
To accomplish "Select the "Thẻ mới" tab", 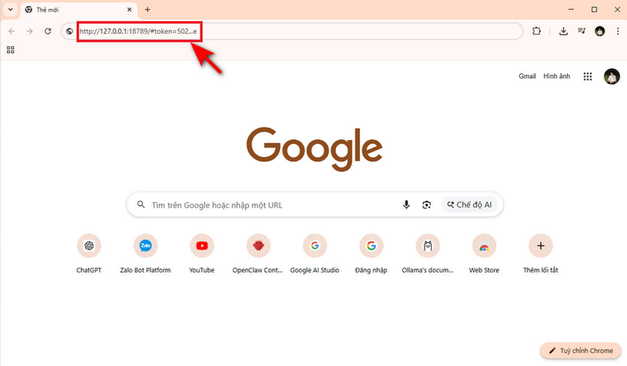I will pos(73,10).
